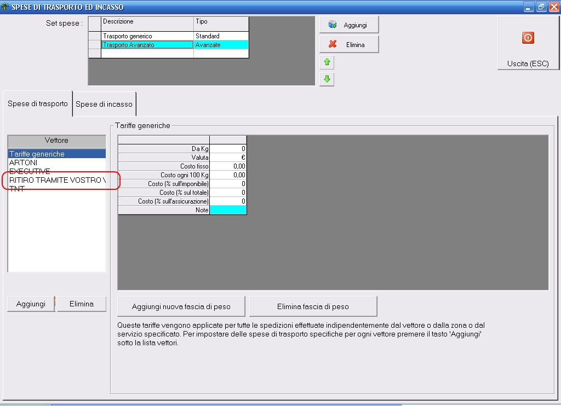This screenshot has height=406, width=561.
Task: Click Elimina button below the vettori list
Action: 82,304
